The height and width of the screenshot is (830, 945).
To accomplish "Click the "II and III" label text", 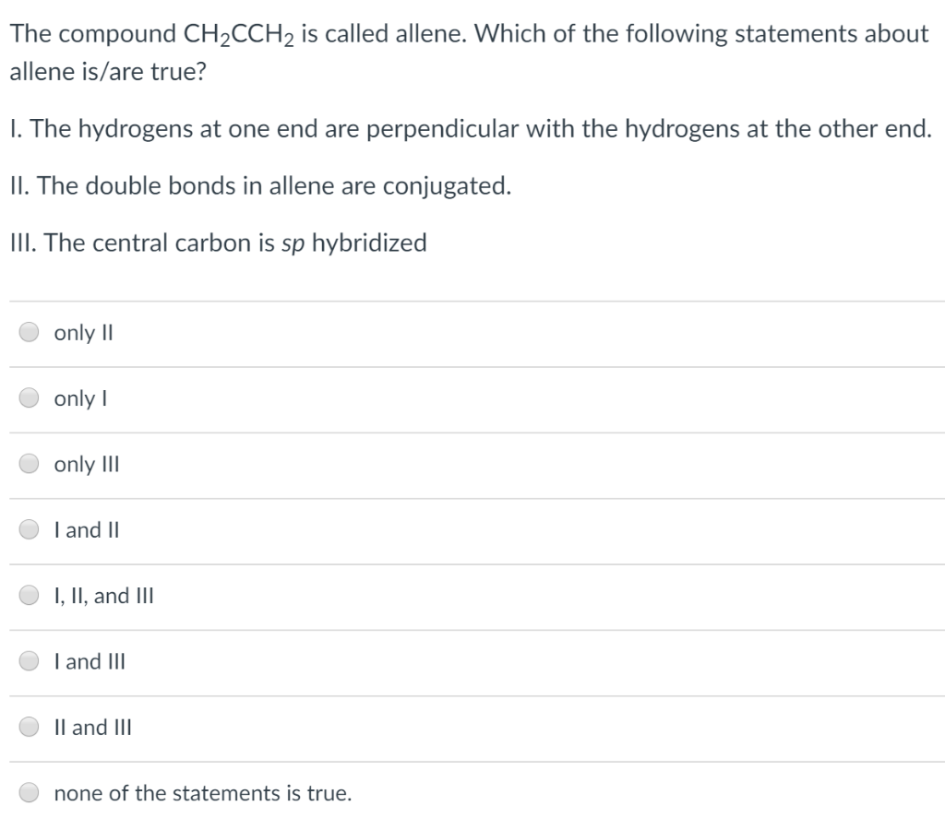I will [x=93, y=728].
